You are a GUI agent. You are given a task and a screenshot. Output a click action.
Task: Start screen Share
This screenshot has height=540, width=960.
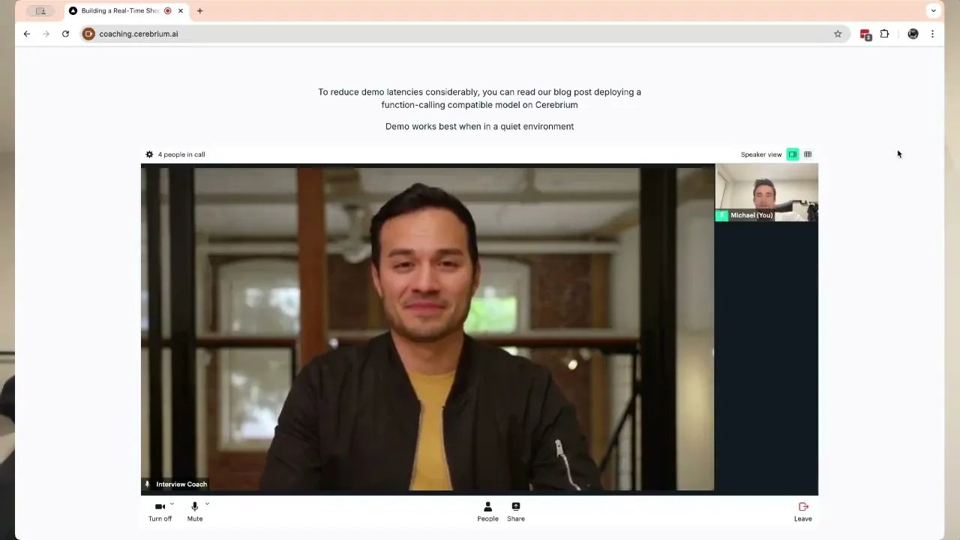tap(516, 511)
